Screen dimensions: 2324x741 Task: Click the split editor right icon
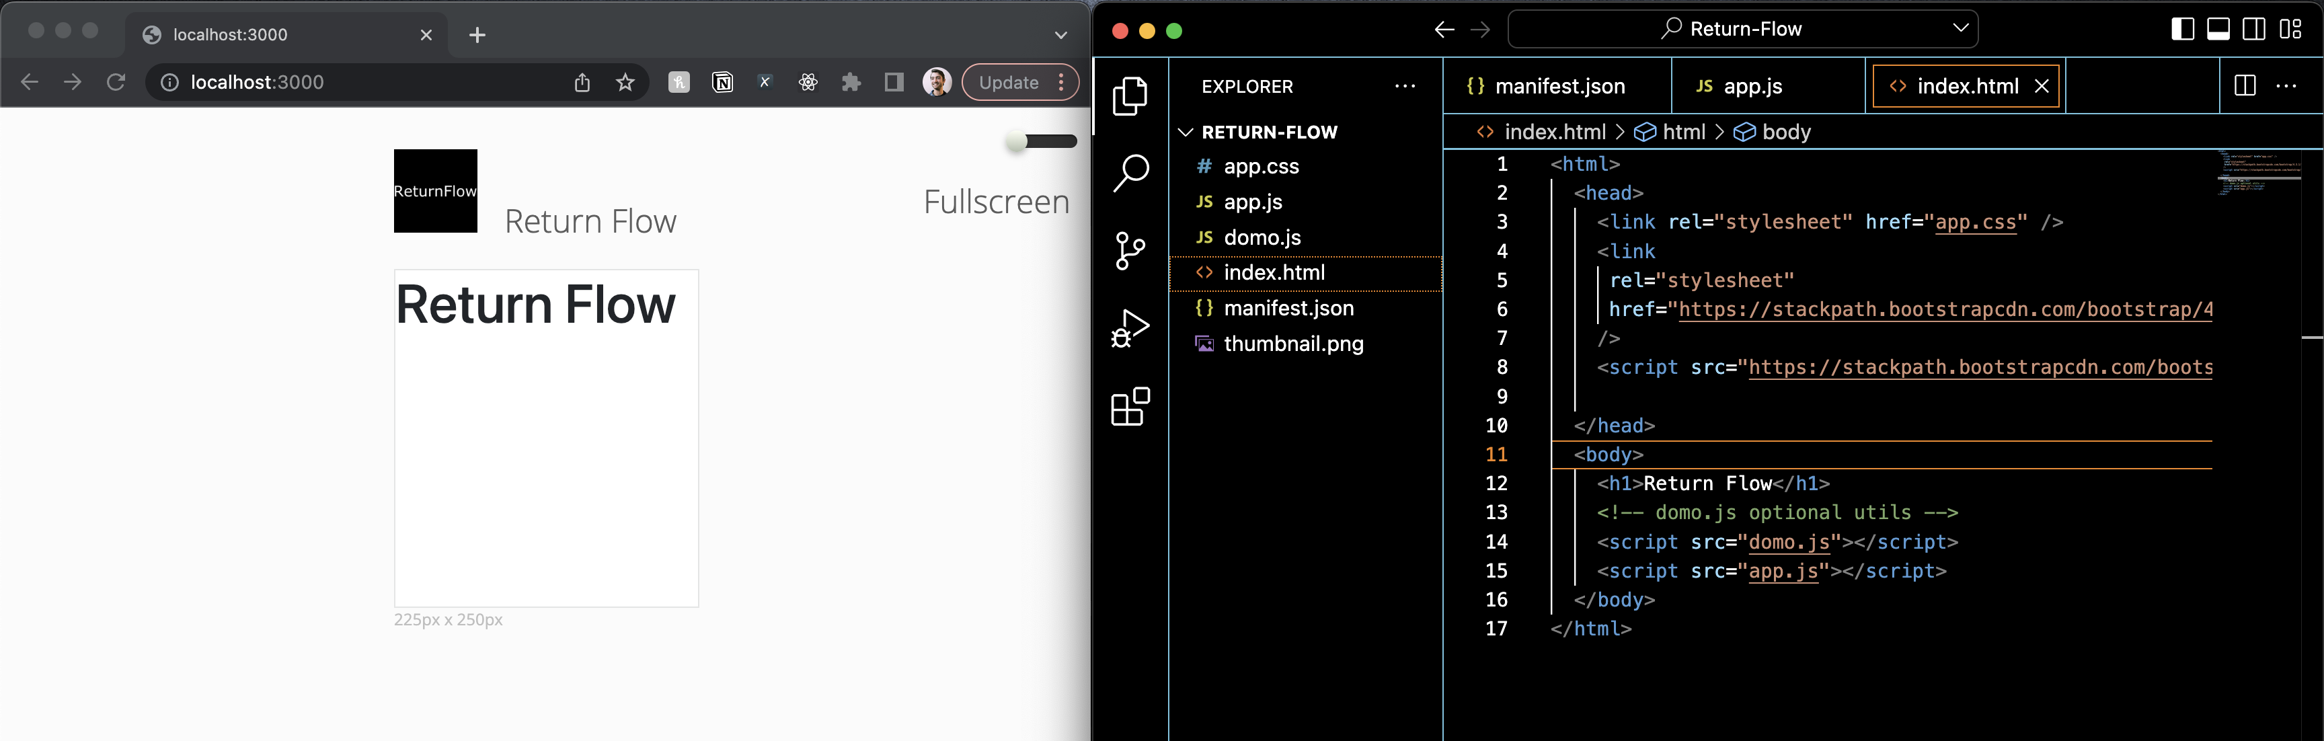click(x=2245, y=86)
